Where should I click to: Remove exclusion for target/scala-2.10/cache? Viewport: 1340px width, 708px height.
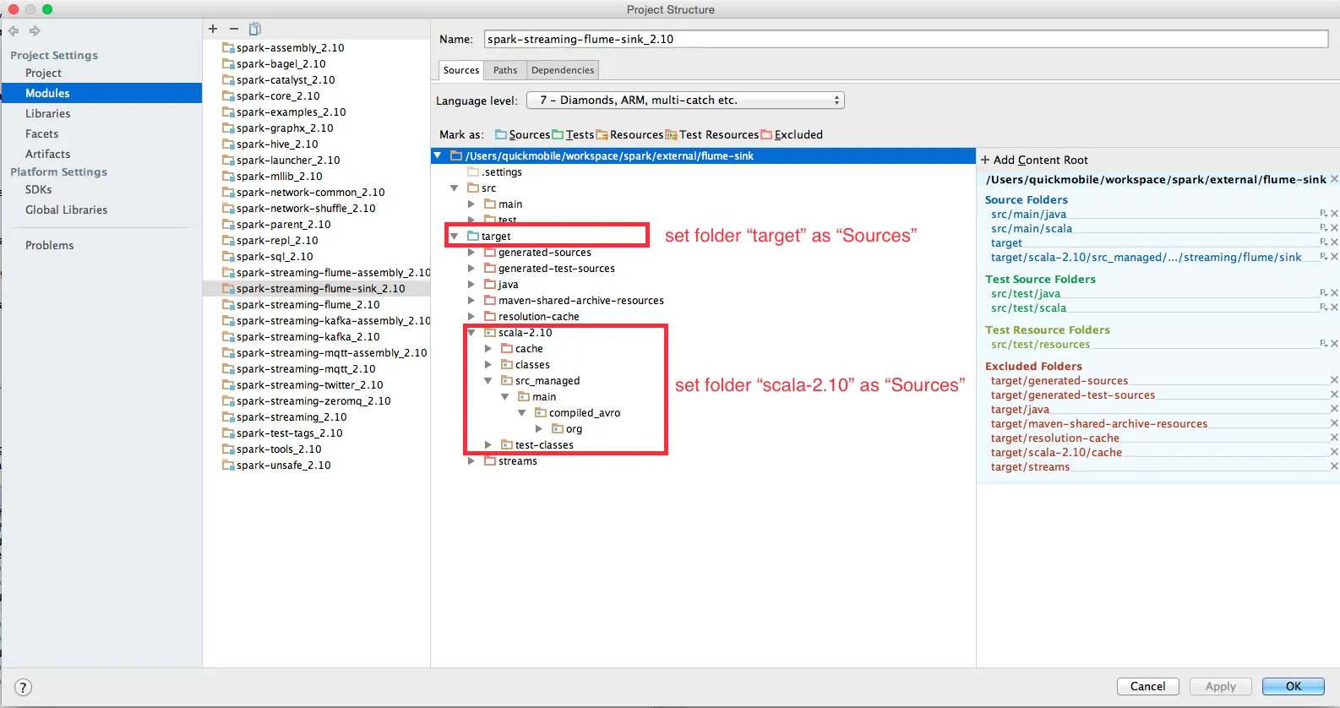[1334, 452]
